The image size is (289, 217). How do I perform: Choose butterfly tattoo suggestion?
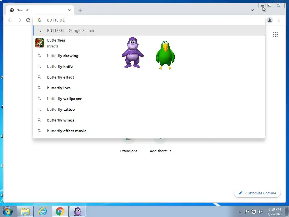click(149, 109)
